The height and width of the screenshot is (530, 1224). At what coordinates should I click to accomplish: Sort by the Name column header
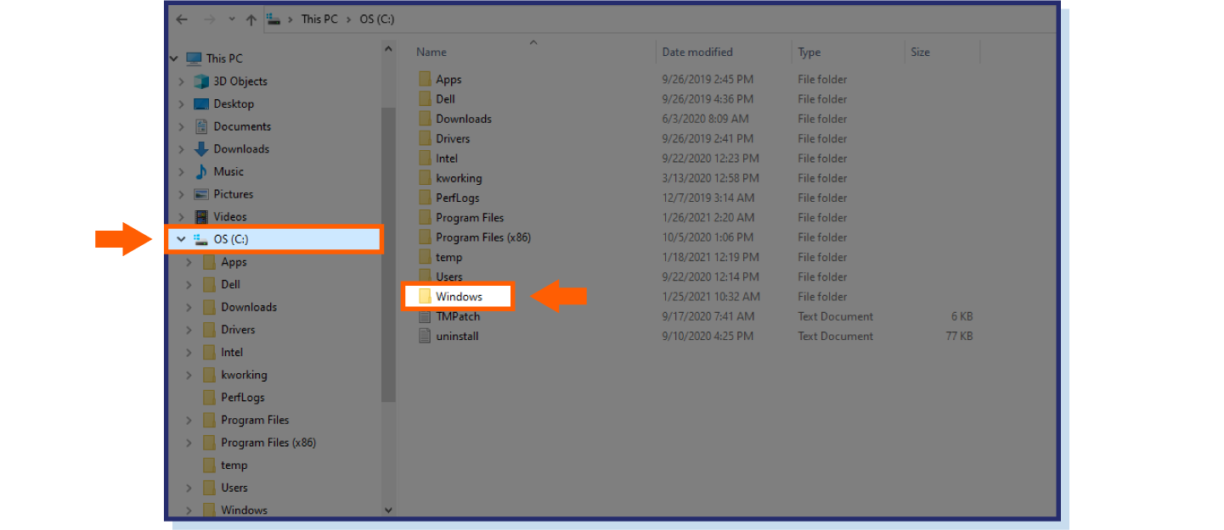tap(432, 52)
